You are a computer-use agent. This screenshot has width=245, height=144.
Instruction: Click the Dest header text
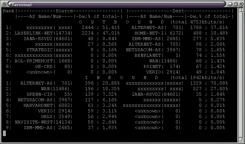178,11
